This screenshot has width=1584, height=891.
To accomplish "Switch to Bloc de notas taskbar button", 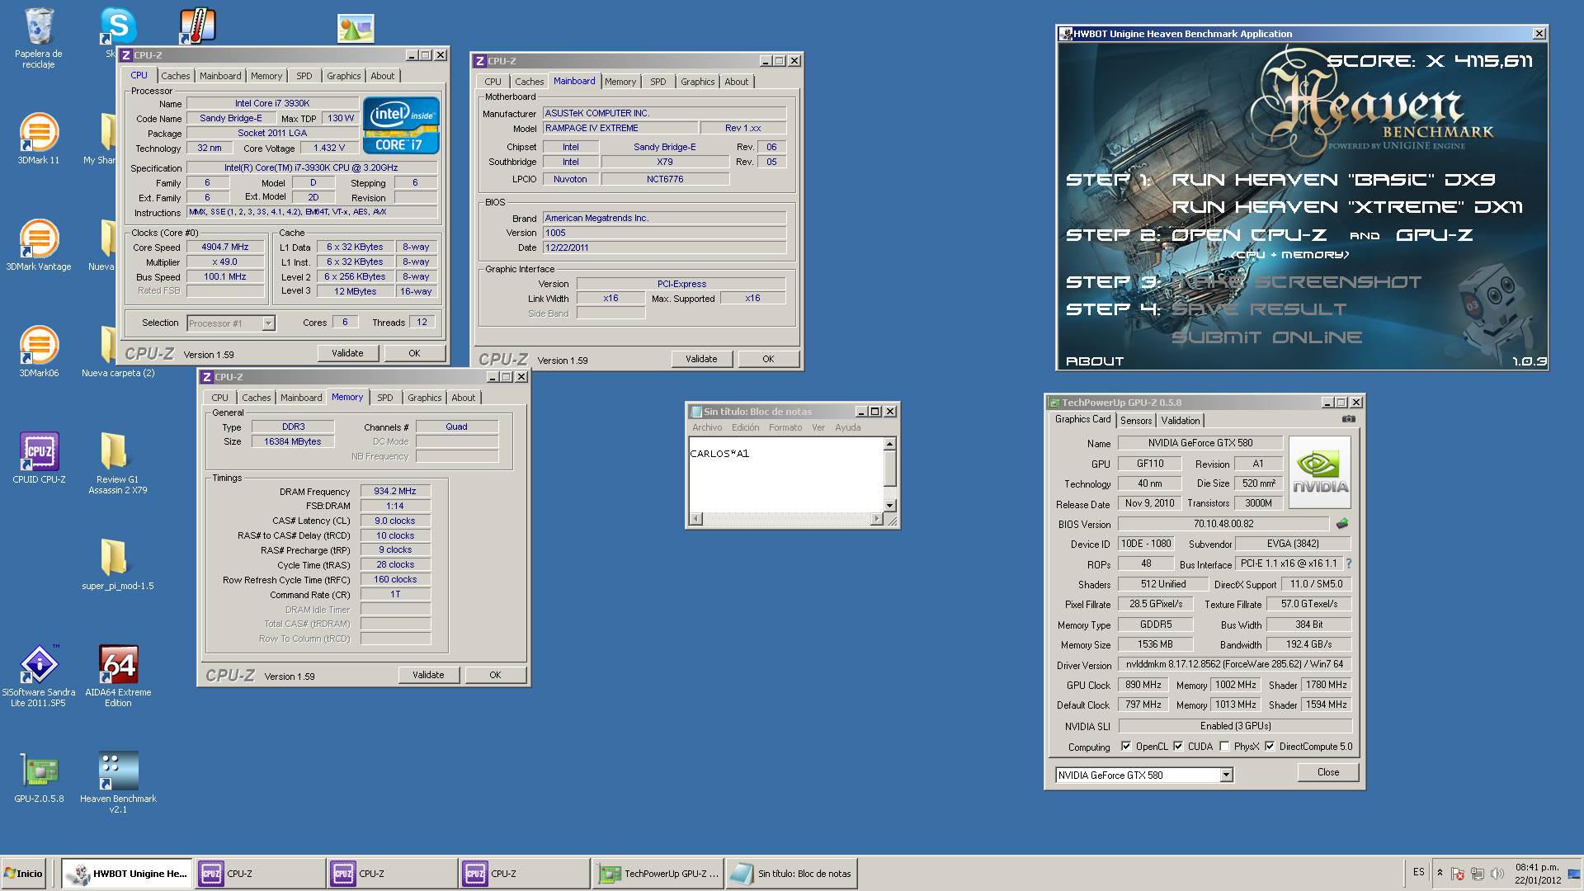I will point(791,873).
